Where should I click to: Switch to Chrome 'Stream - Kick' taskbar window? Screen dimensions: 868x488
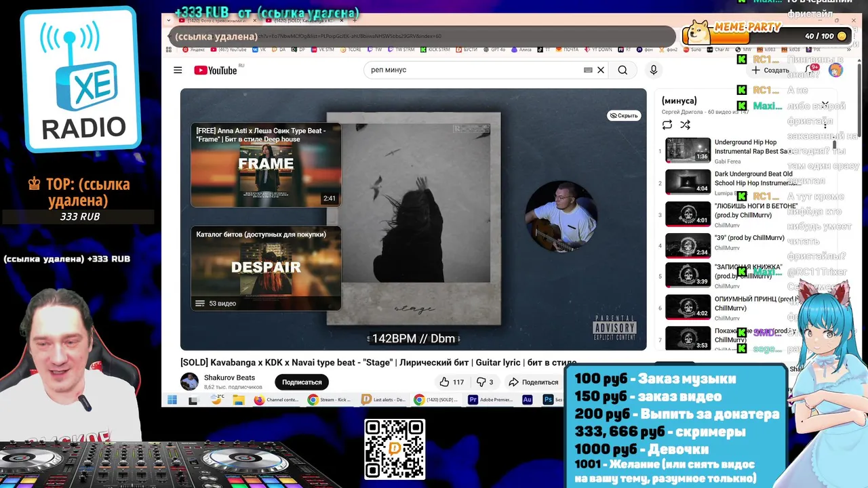tap(330, 400)
